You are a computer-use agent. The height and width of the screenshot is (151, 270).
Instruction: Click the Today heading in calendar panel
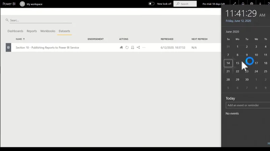[x=231, y=98]
